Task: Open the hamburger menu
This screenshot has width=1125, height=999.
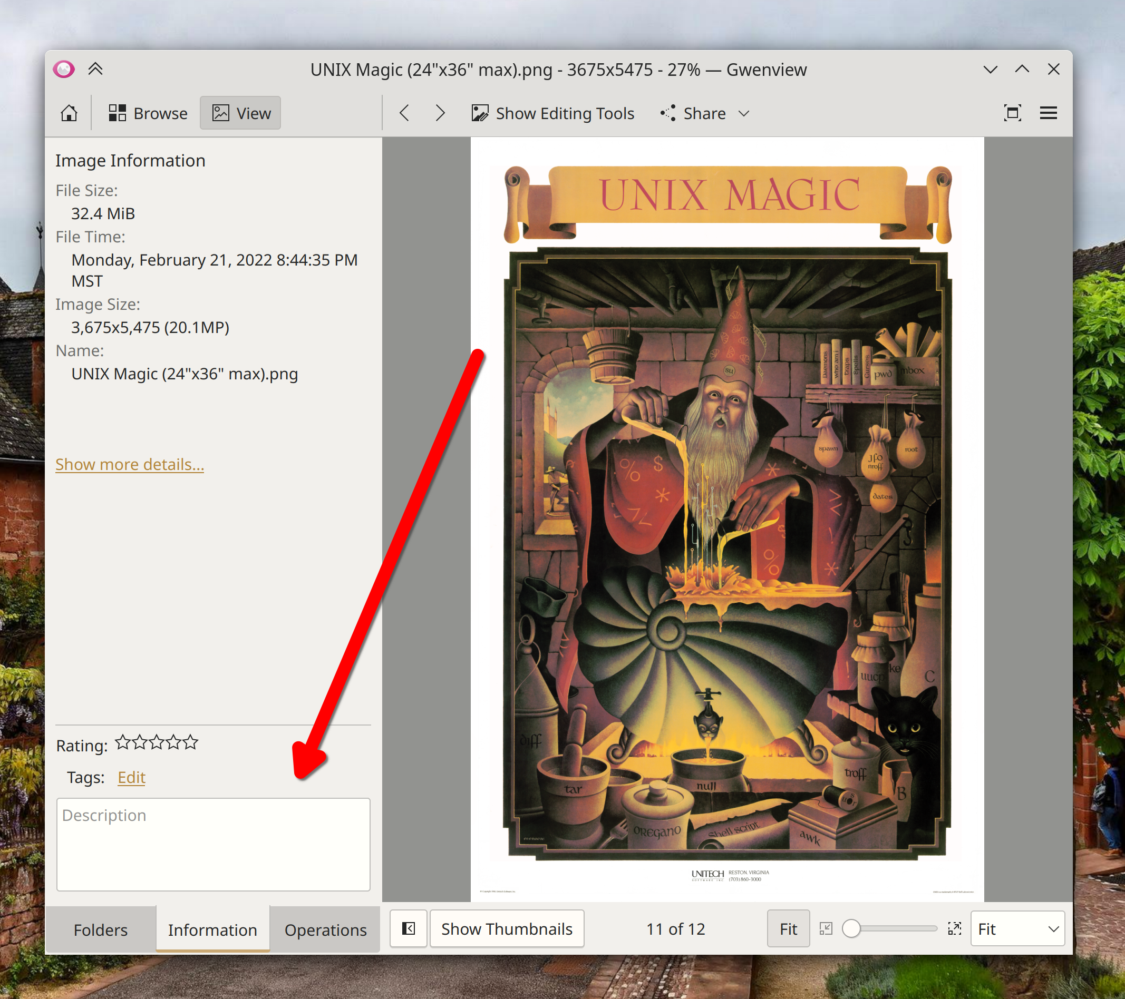Action: [1048, 113]
